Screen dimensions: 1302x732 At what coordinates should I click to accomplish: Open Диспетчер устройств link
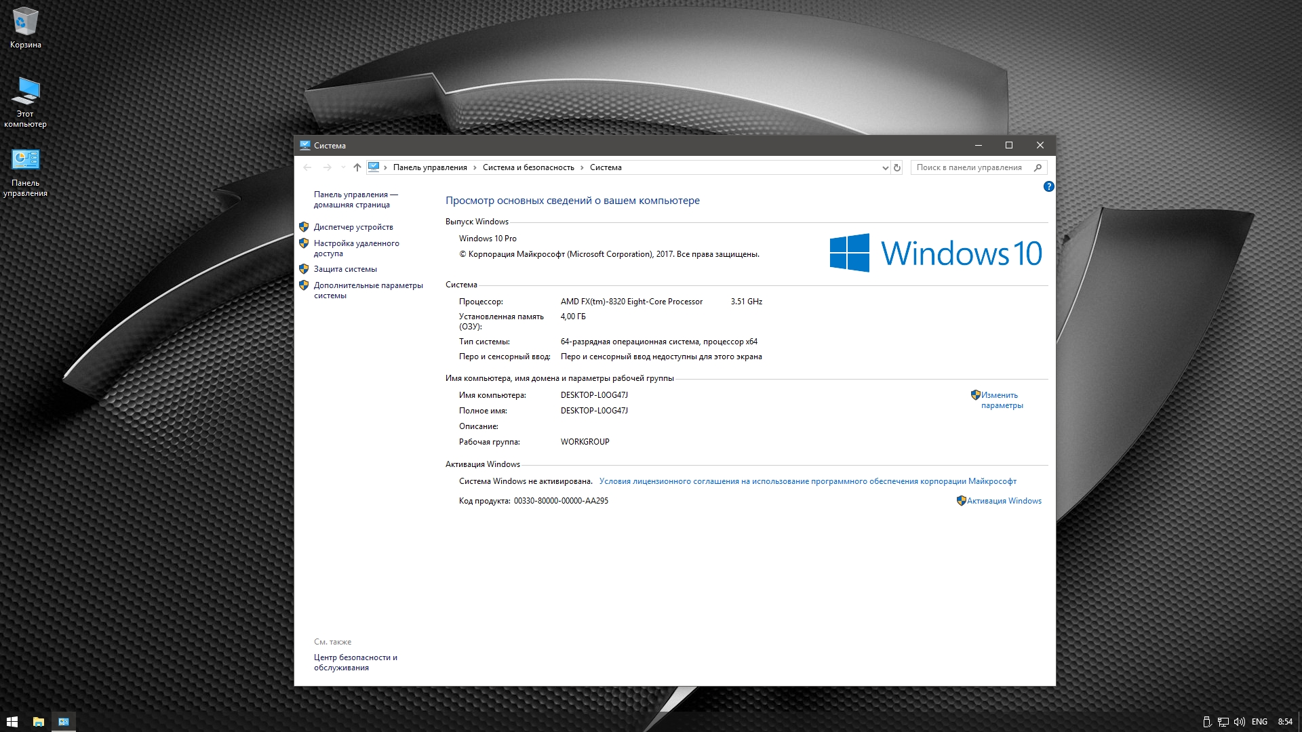[353, 227]
